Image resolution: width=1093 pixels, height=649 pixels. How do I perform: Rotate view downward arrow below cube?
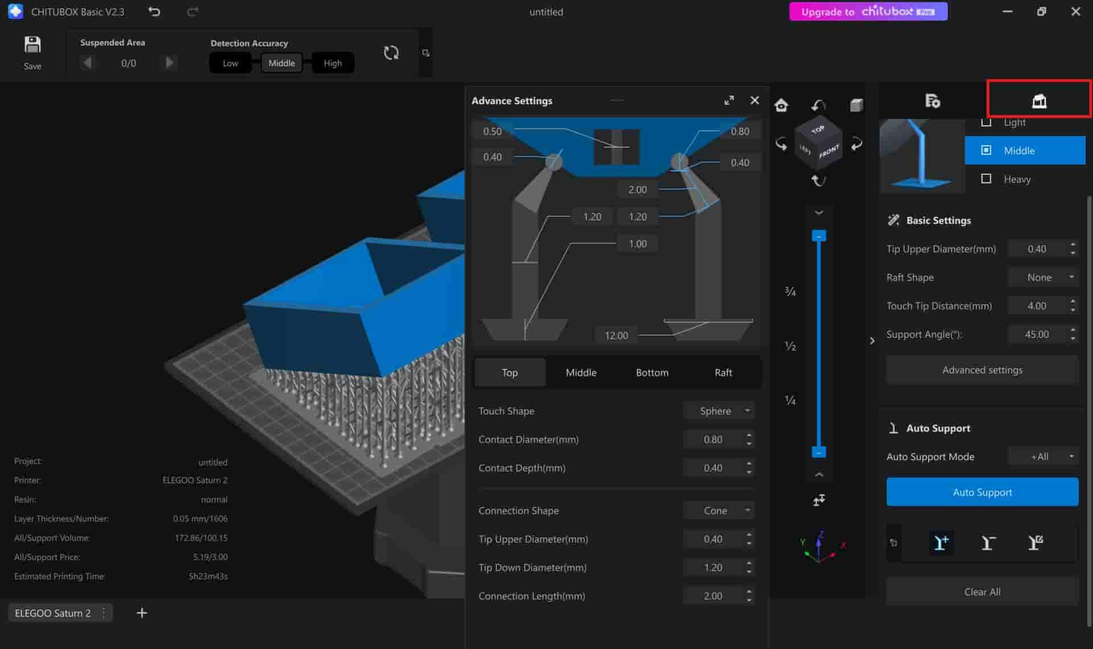(819, 180)
